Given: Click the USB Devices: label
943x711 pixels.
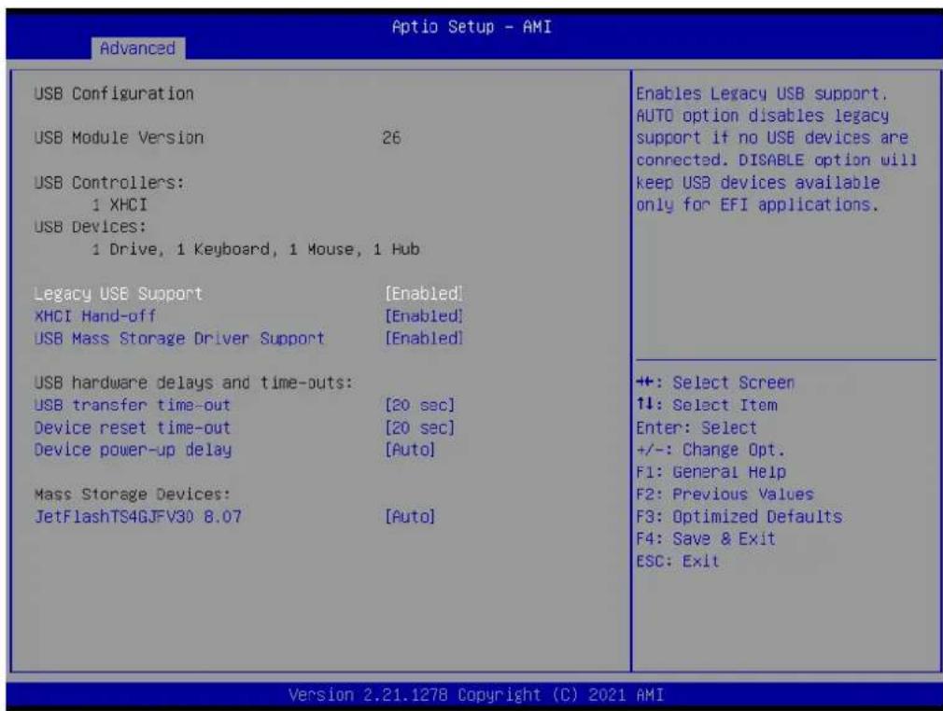Looking at the screenshot, I should [90, 227].
